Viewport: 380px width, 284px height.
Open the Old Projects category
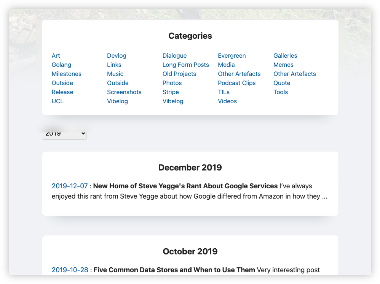179,74
